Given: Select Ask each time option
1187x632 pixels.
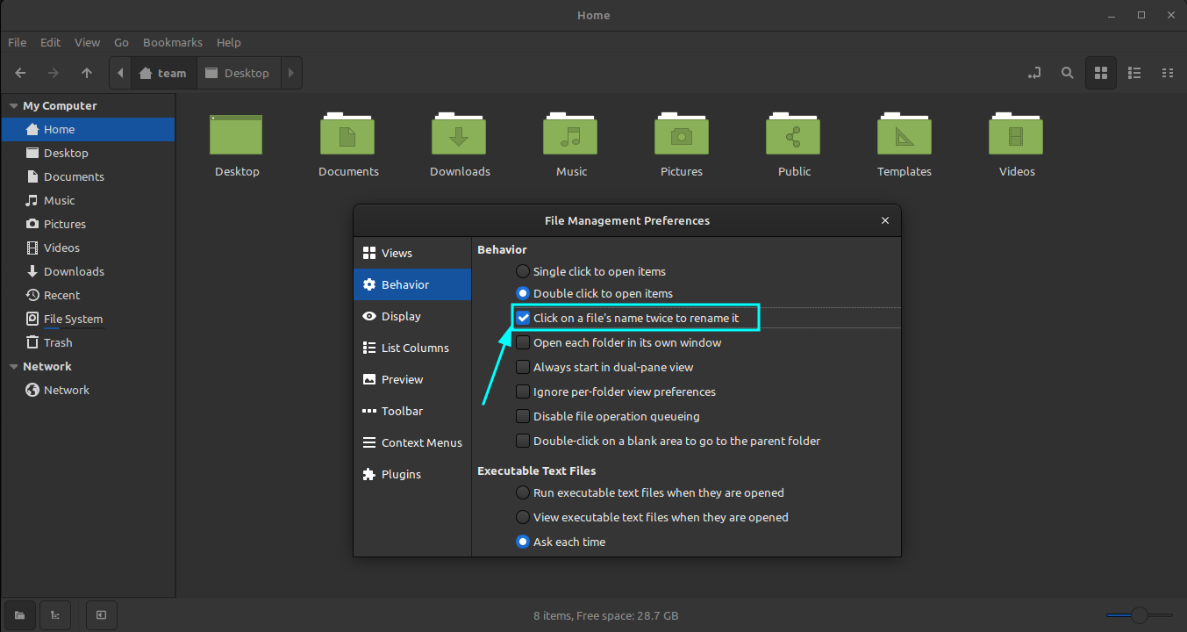Looking at the screenshot, I should [561, 542].
